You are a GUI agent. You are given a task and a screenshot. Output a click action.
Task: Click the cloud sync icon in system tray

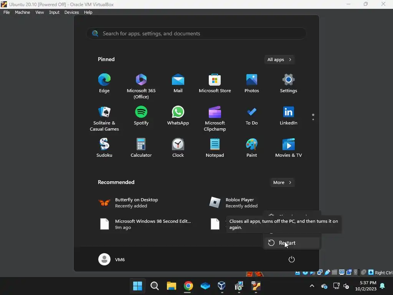pos(324,286)
